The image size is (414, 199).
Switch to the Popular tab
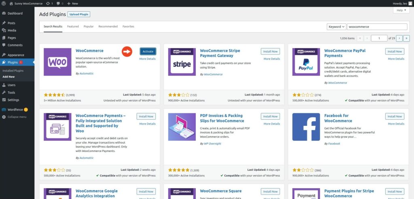[89, 26]
